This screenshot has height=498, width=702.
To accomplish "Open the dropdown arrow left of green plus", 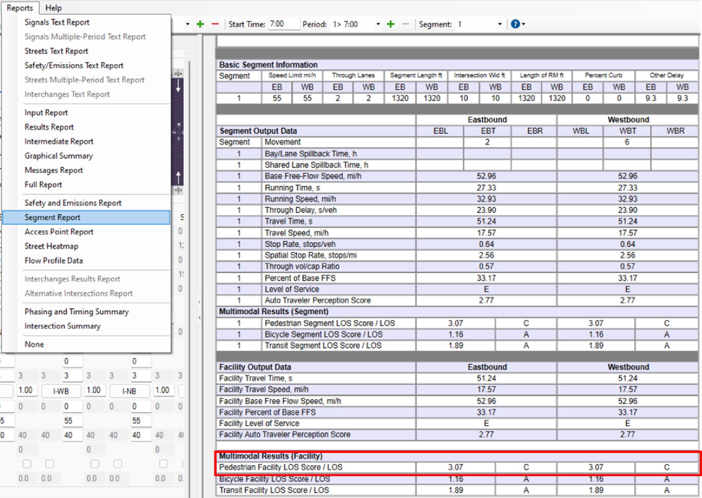I will pyautogui.click(x=188, y=24).
